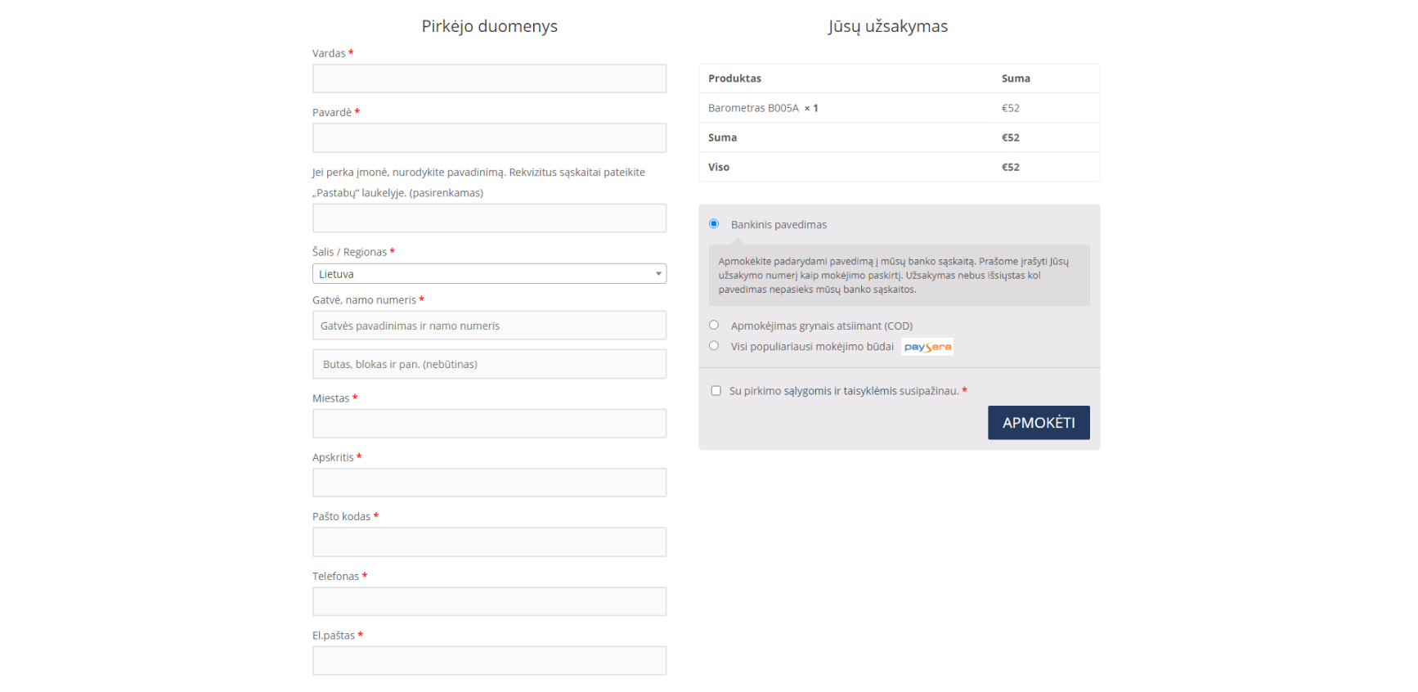Accept the purchase terms checkbox
The height and width of the screenshot is (692, 1418).
(716, 391)
